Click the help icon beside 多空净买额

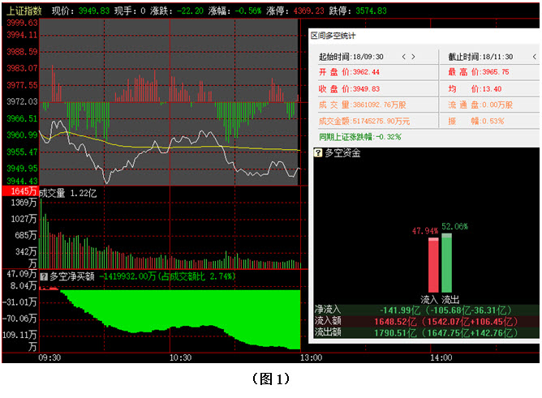pyautogui.click(x=44, y=276)
